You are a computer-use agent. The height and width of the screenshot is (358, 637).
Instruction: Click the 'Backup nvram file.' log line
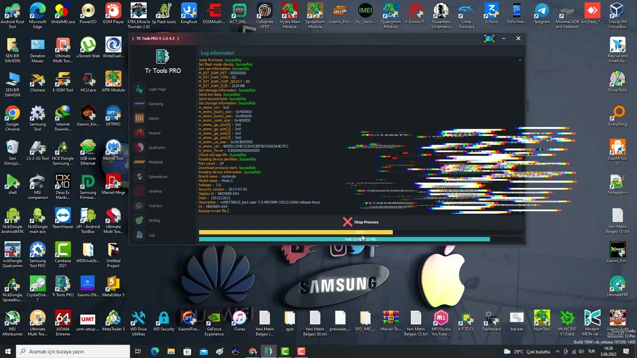[213, 211]
